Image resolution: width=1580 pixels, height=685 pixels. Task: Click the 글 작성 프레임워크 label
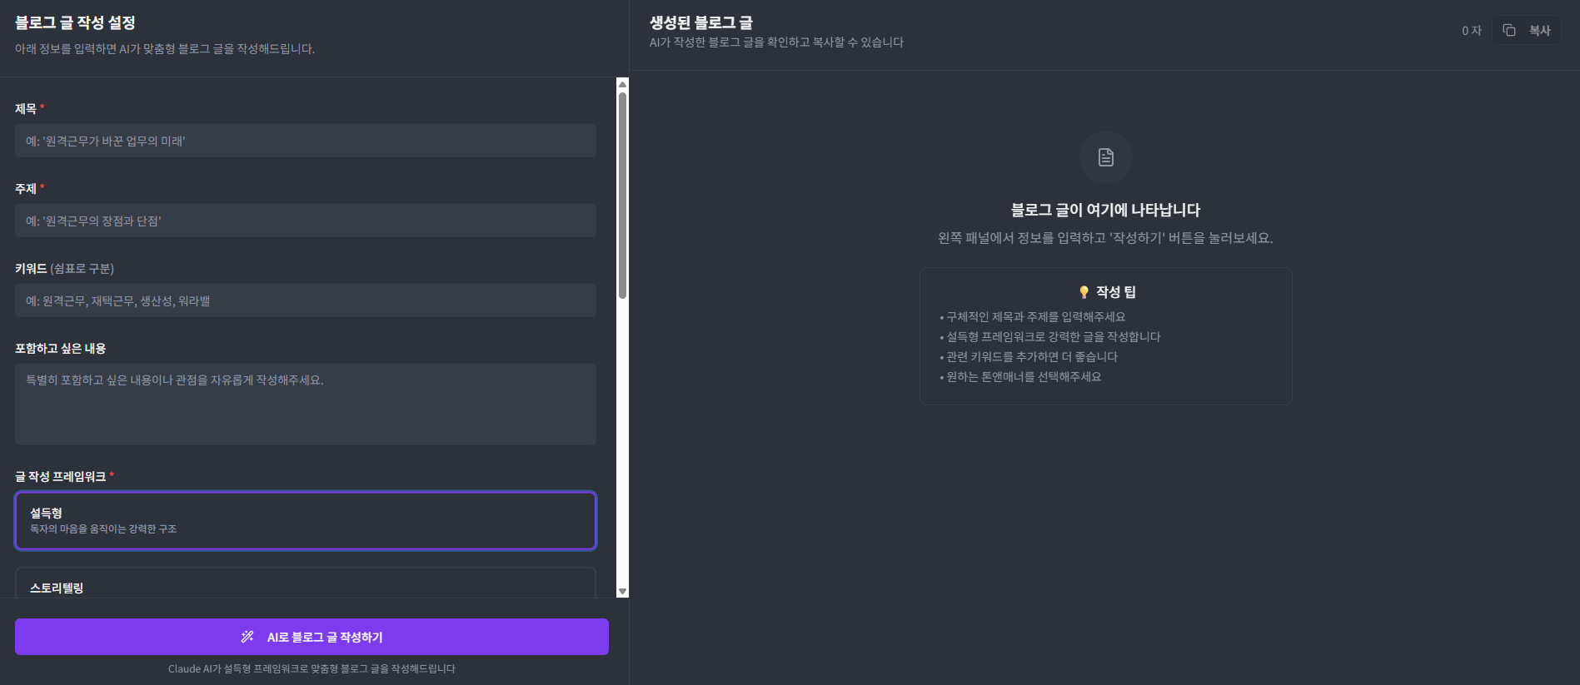point(60,476)
